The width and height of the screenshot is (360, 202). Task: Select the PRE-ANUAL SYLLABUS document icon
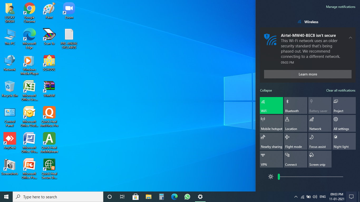[x=69, y=39]
